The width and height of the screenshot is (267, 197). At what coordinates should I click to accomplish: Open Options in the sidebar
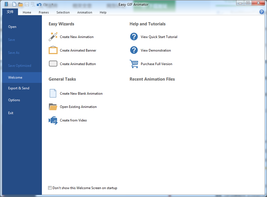22,100
